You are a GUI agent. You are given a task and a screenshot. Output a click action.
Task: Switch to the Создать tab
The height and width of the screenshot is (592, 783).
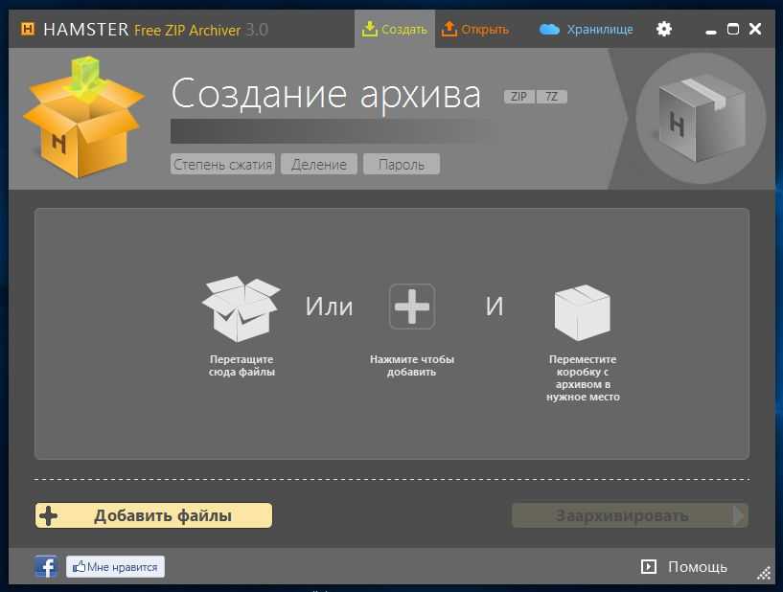[394, 29]
